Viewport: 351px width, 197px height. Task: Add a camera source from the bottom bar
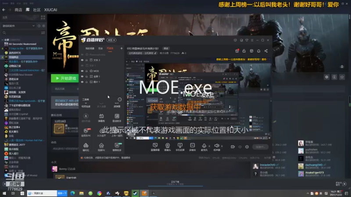click(x=168, y=147)
